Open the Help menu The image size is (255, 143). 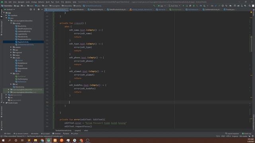click(75, 2)
